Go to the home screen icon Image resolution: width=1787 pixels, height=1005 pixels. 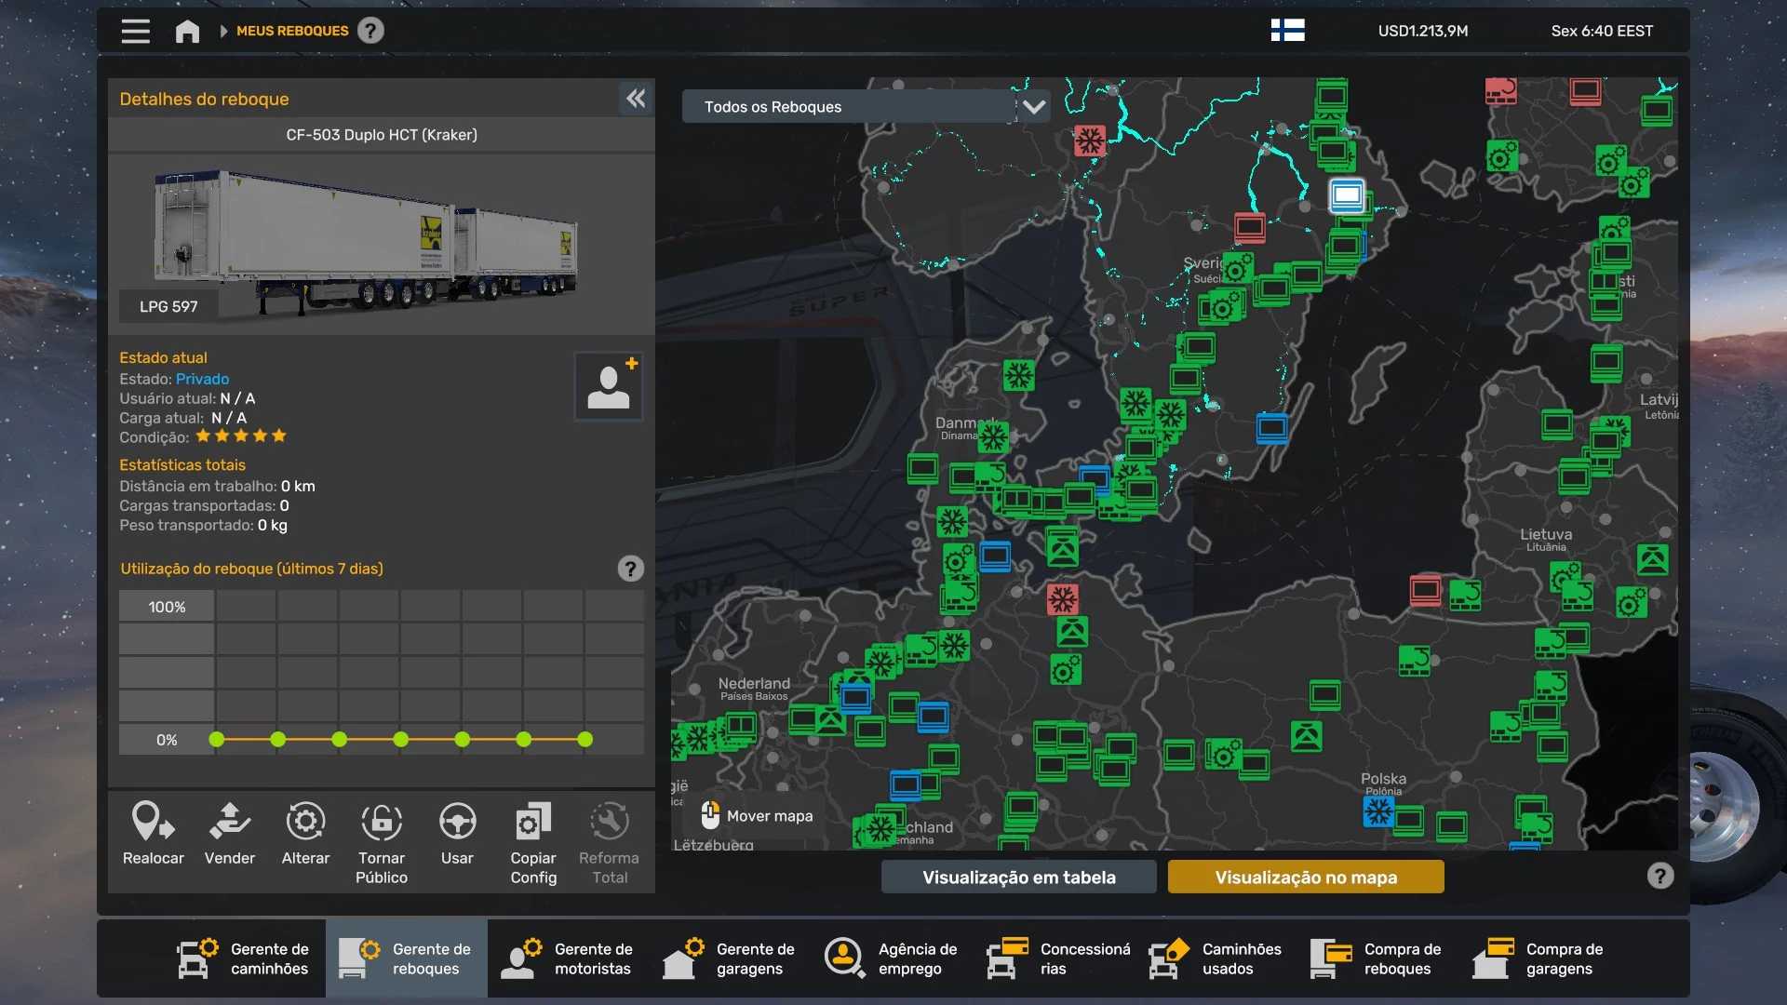pos(187,31)
